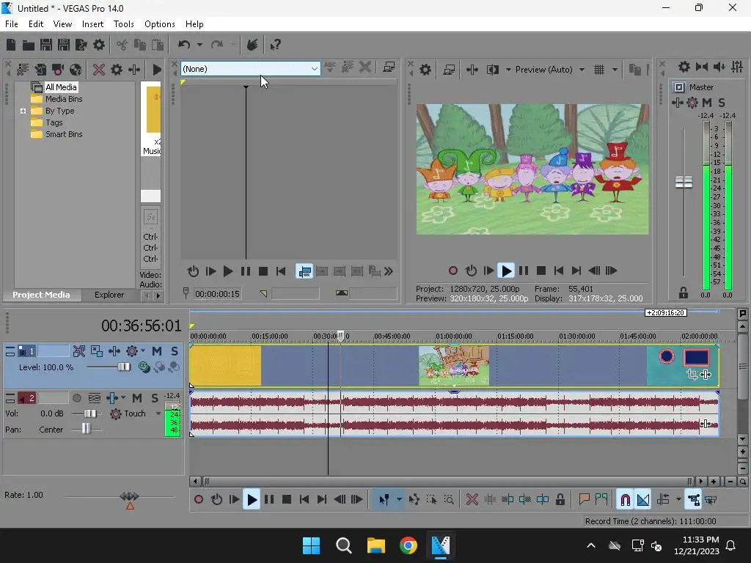Screen dimensions: 751x563
Task: Open the edit tool selection dropdown arrow
Action: (399, 500)
